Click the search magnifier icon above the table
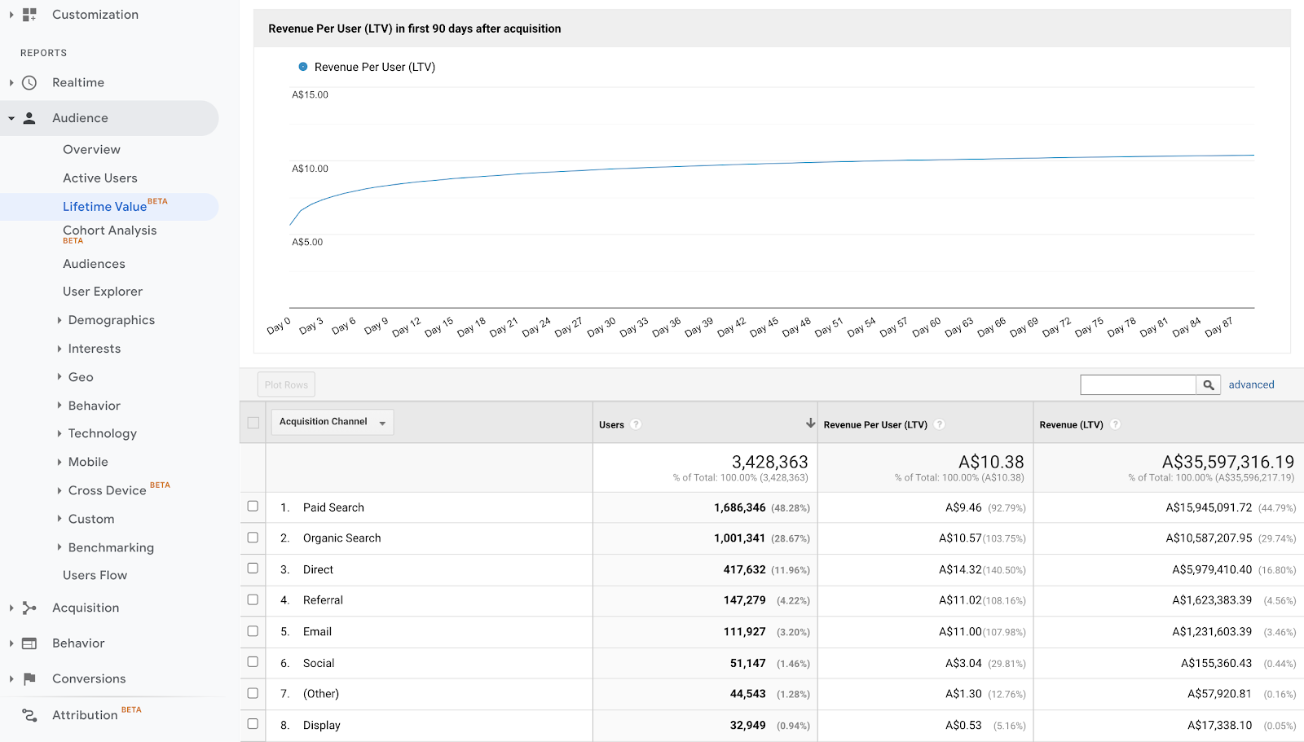Screen dimensions: 1304x742 (x=1208, y=384)
